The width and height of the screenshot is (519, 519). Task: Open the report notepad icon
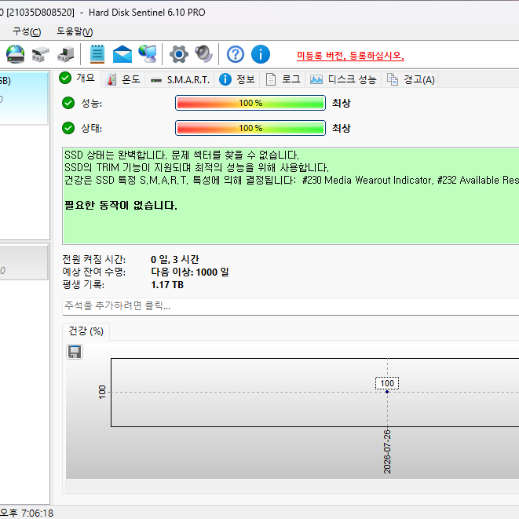(97, 54)
